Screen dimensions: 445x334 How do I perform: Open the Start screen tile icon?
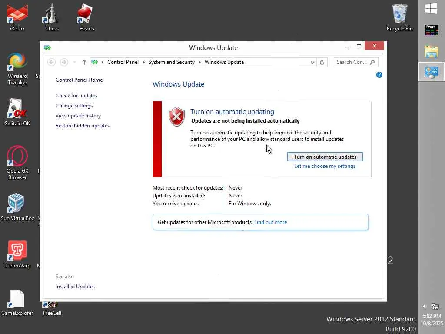coord(432,30)
